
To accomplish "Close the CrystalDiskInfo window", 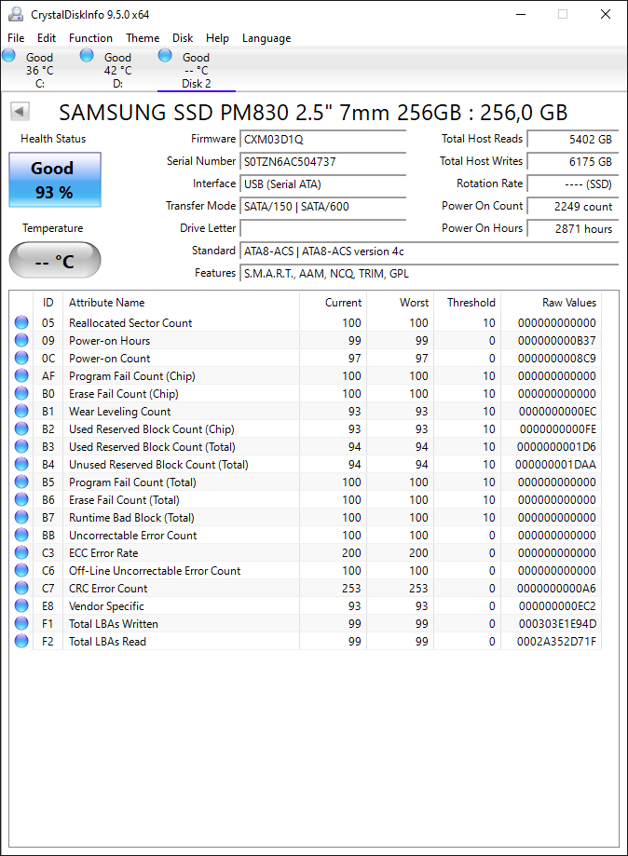I will [606, 14].
